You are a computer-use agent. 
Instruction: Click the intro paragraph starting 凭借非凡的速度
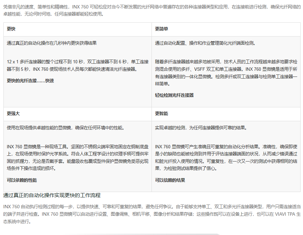pyautogui.click(x=152, y=10)
